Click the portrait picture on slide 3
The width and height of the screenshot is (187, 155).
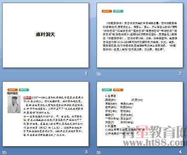click(x=14, y=104)
